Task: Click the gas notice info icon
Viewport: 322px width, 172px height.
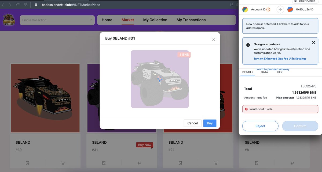Action: (248, 45)
